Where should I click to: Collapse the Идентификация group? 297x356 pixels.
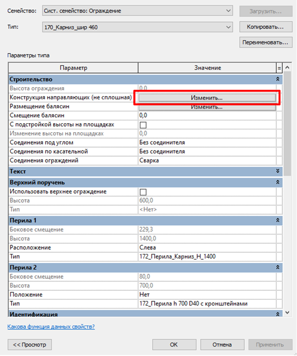(278, 314)
